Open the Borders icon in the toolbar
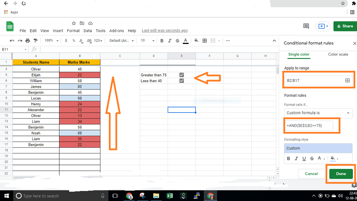 [204, 40]
